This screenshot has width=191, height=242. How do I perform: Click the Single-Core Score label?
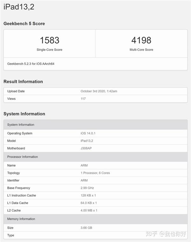click(49, 50)
